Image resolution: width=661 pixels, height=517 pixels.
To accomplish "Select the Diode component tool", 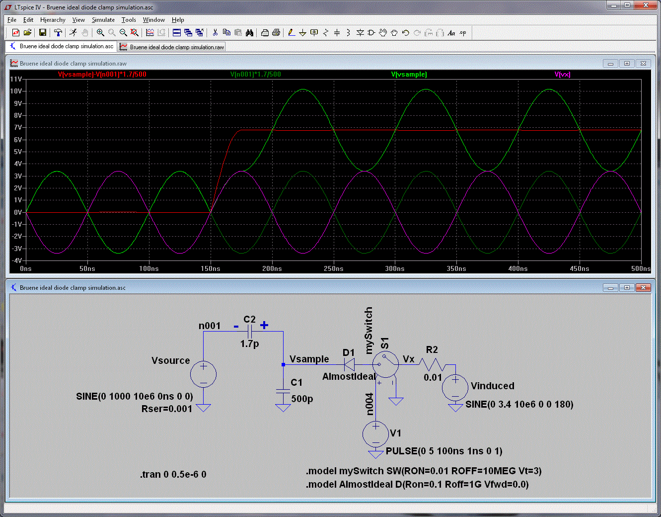I will (361, 33).
